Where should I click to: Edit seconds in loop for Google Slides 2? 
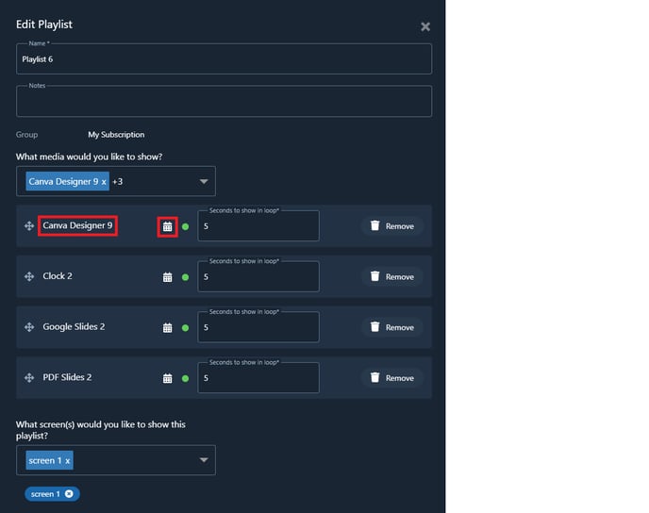258,327
